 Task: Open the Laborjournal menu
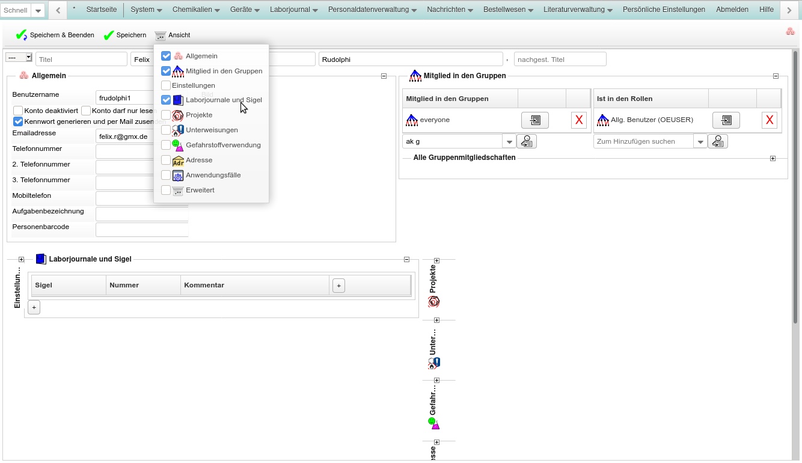[x=294, y=10]
